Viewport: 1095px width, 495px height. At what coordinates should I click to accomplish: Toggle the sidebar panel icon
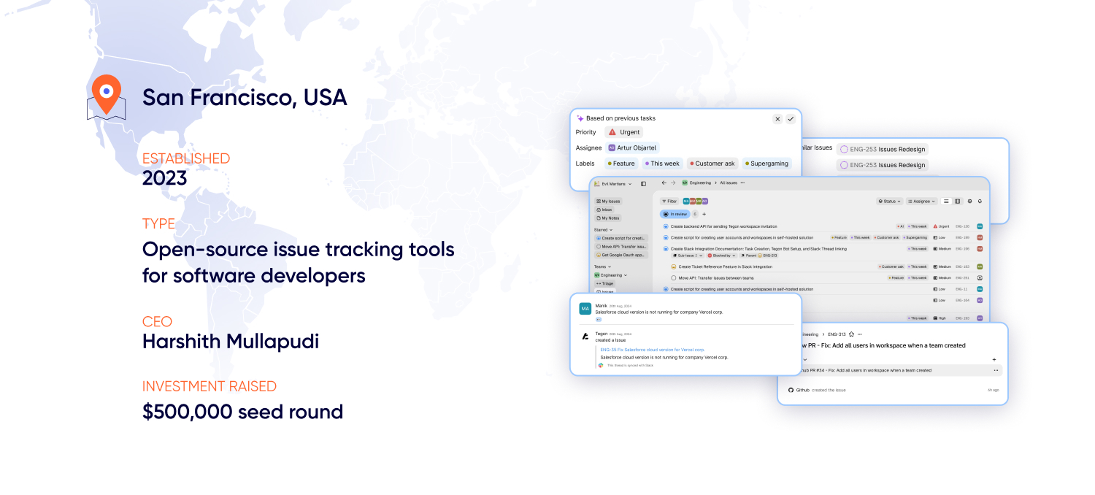pyautogui.click(x=643, y=184)
